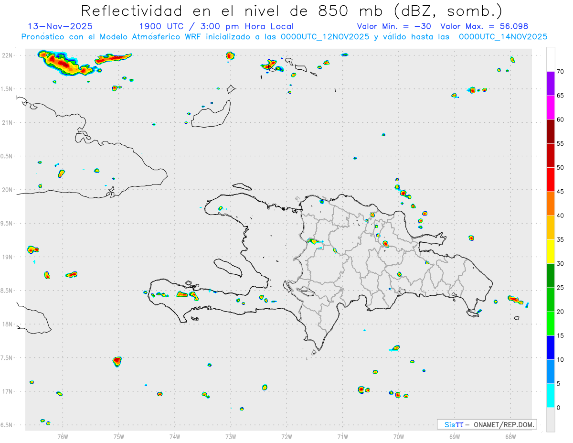Select the '73W' longitude label
This screenshot has height=443, width=573.
(x=231, y=436)
